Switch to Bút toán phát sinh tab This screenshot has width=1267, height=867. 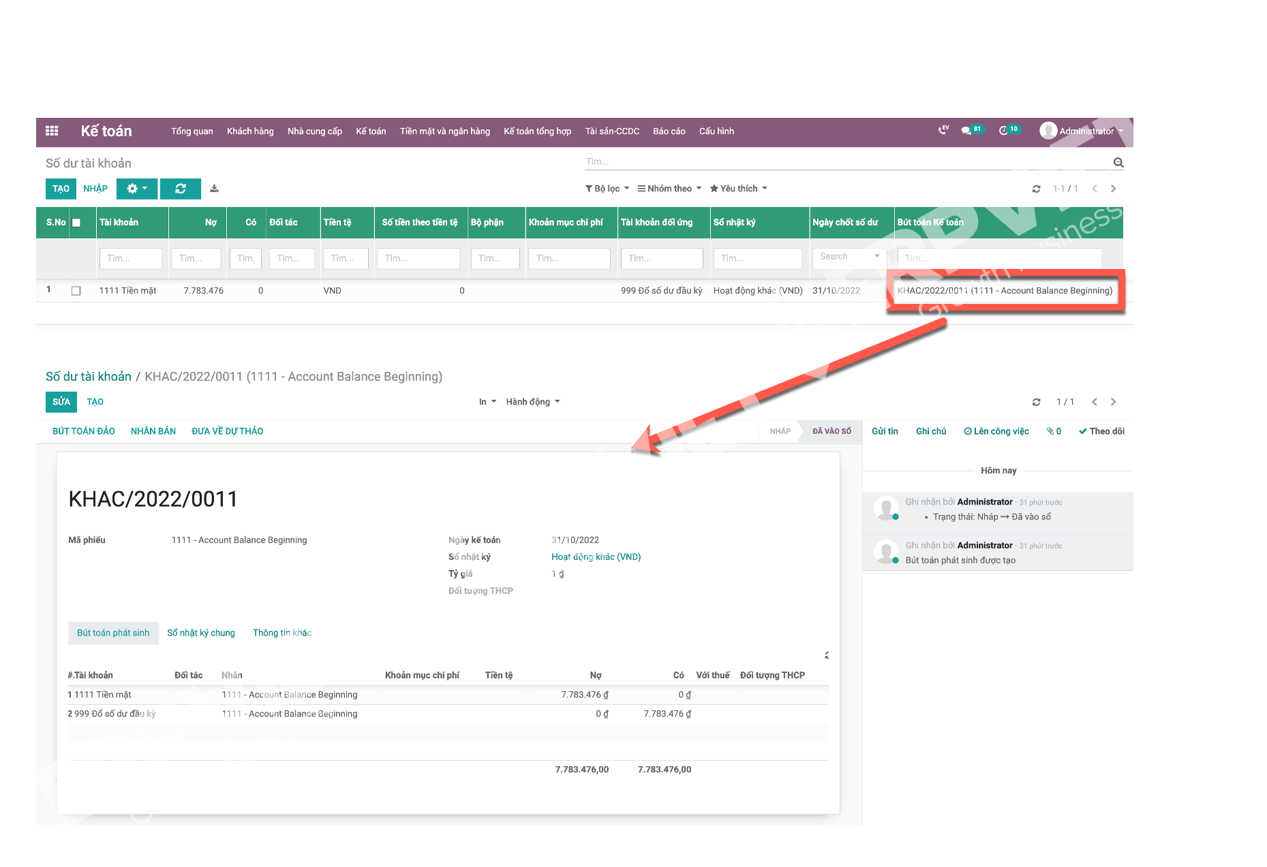[x=113, y=633]
